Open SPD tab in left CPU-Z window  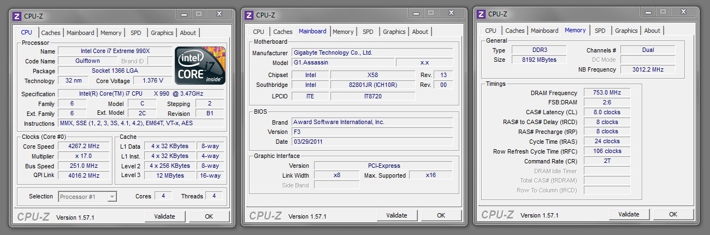pyautogui.click(x=136, y=33)
